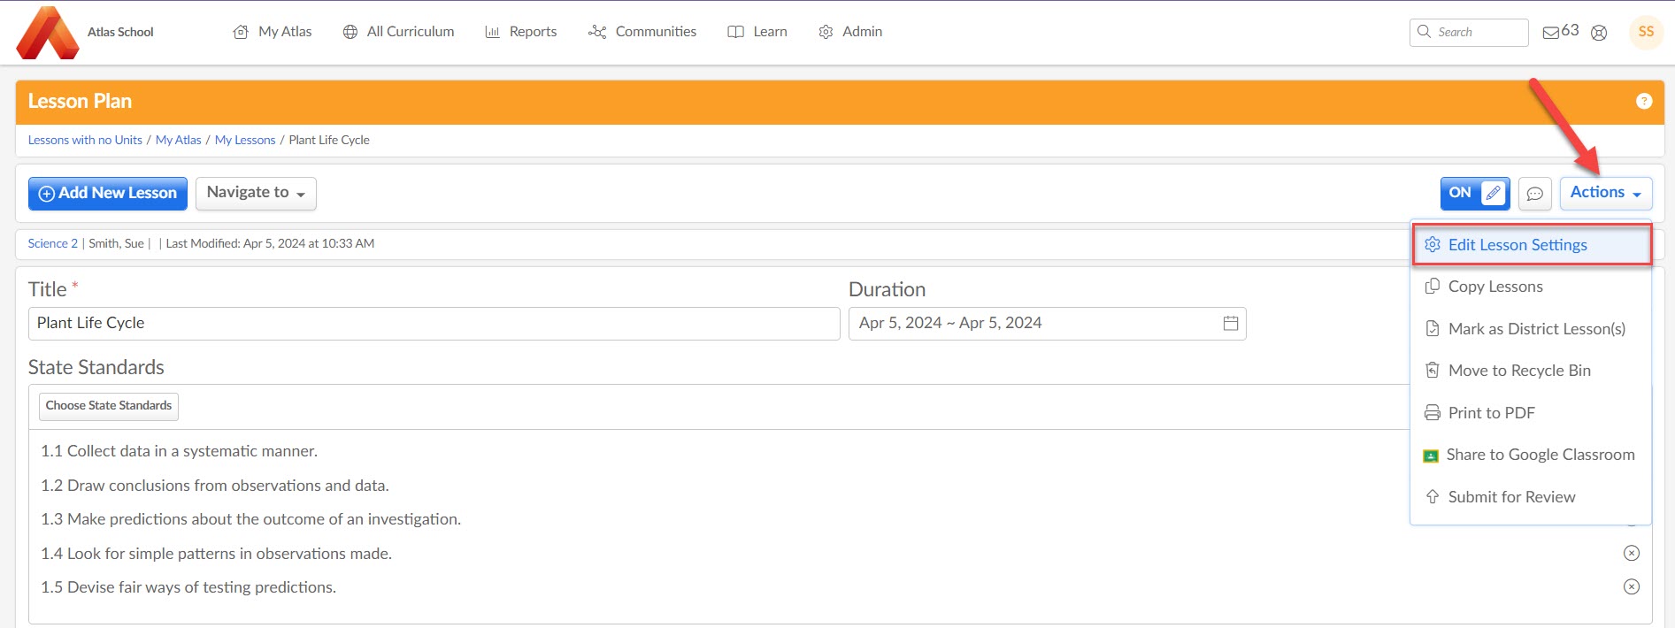The width and height of the screenshot is (1675, 628).
Task: Open the All Curriculum menu
Action: (x=399, y=32)
